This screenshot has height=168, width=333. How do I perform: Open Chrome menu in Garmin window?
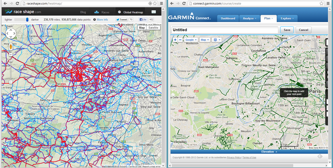click(x=328, y=3)
